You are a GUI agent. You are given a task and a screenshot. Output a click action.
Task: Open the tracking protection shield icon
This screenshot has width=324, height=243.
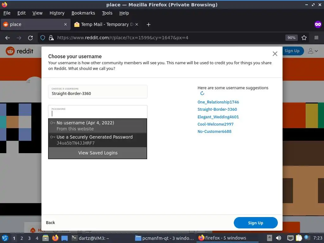coord(43,38)
